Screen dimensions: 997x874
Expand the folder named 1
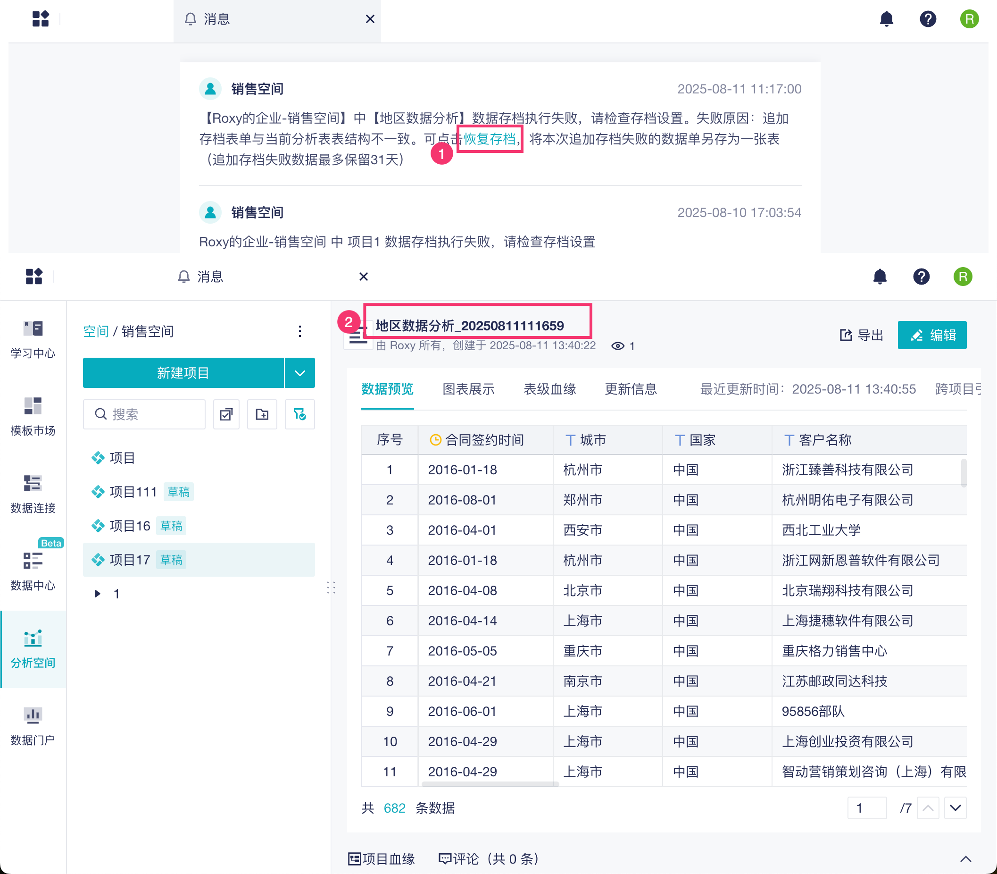(x=98, y=594)
